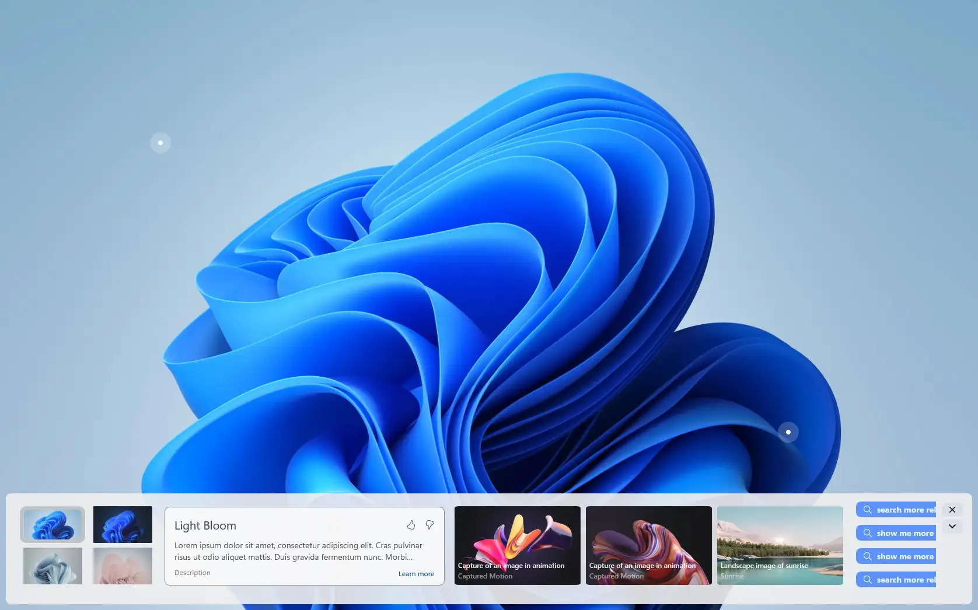Viewport: 978px width, 610px height.
Task: Click the 'Description' label in the info card
Action: 193,573
